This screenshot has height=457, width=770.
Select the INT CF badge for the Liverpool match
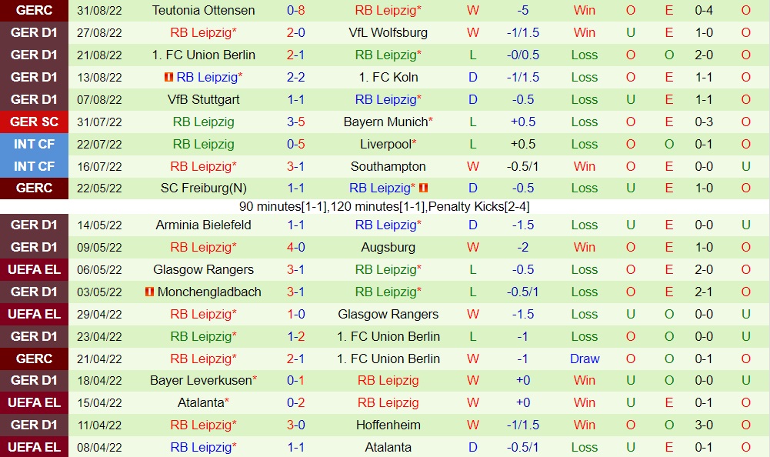point(34,144)
